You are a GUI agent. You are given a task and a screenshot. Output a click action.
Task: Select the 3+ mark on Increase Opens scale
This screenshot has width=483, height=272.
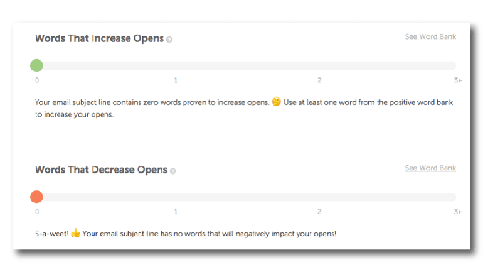[458, 80]
